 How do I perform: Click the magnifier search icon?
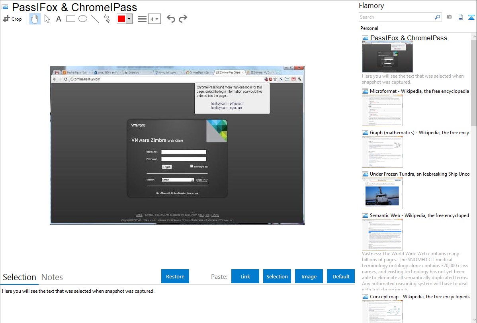point(437,17)
